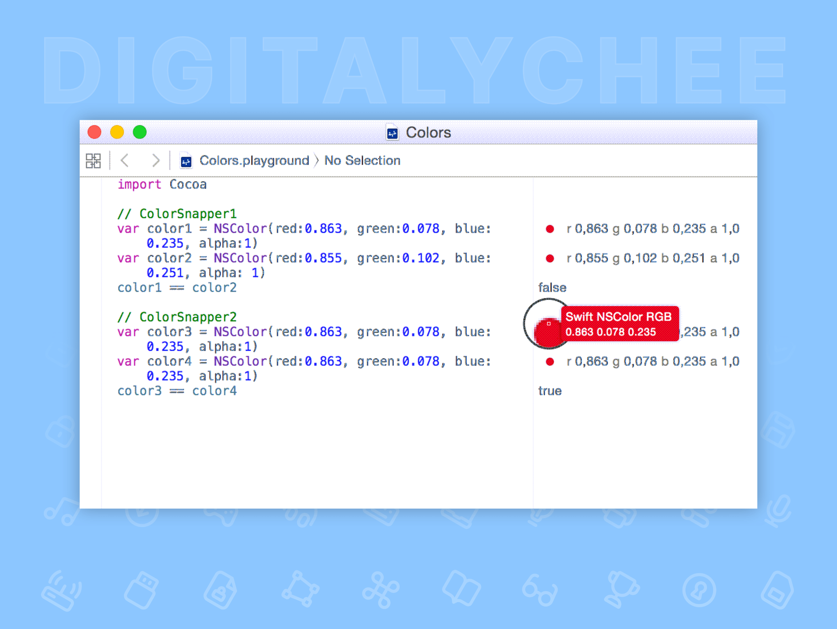Click the Swift NSColor RGB tooltip
This screenshot has width=837, height=629.
pos(620,324)
